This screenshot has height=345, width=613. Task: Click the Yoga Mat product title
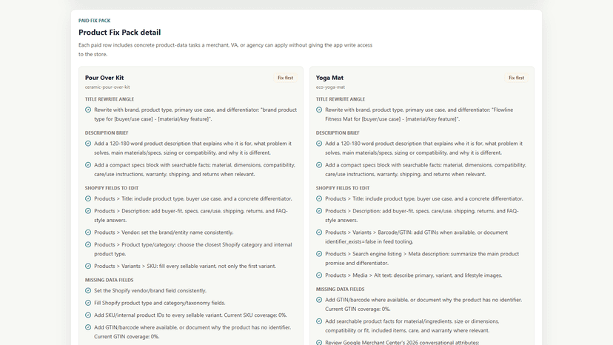[x=329, y=78]
